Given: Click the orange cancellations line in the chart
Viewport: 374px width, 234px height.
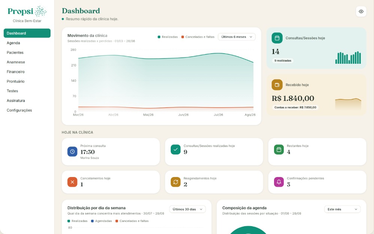Looking at the screenshot, I should (166, 107).
